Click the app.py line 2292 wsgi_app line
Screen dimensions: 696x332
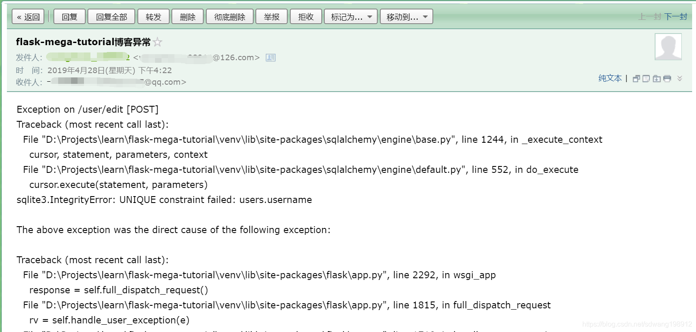[x=259, y=275]
